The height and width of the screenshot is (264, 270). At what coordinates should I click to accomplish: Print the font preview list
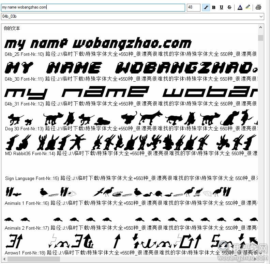pyautogui.click(x=258, y=7)
